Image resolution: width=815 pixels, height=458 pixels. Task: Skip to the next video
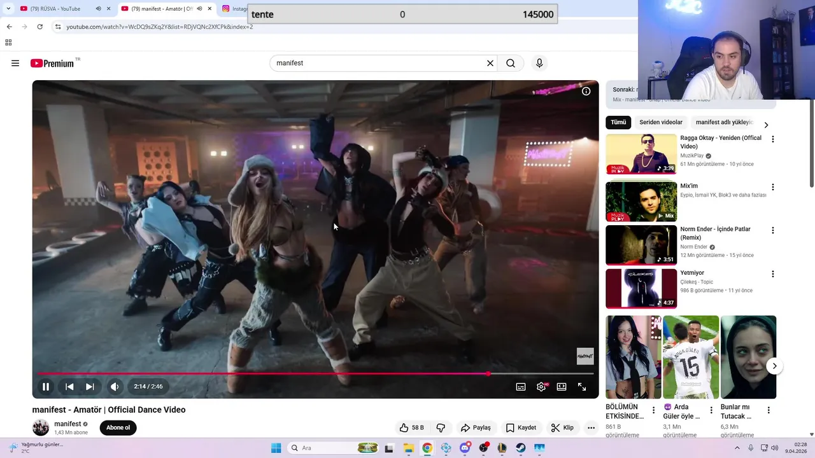tap(90, 387)
